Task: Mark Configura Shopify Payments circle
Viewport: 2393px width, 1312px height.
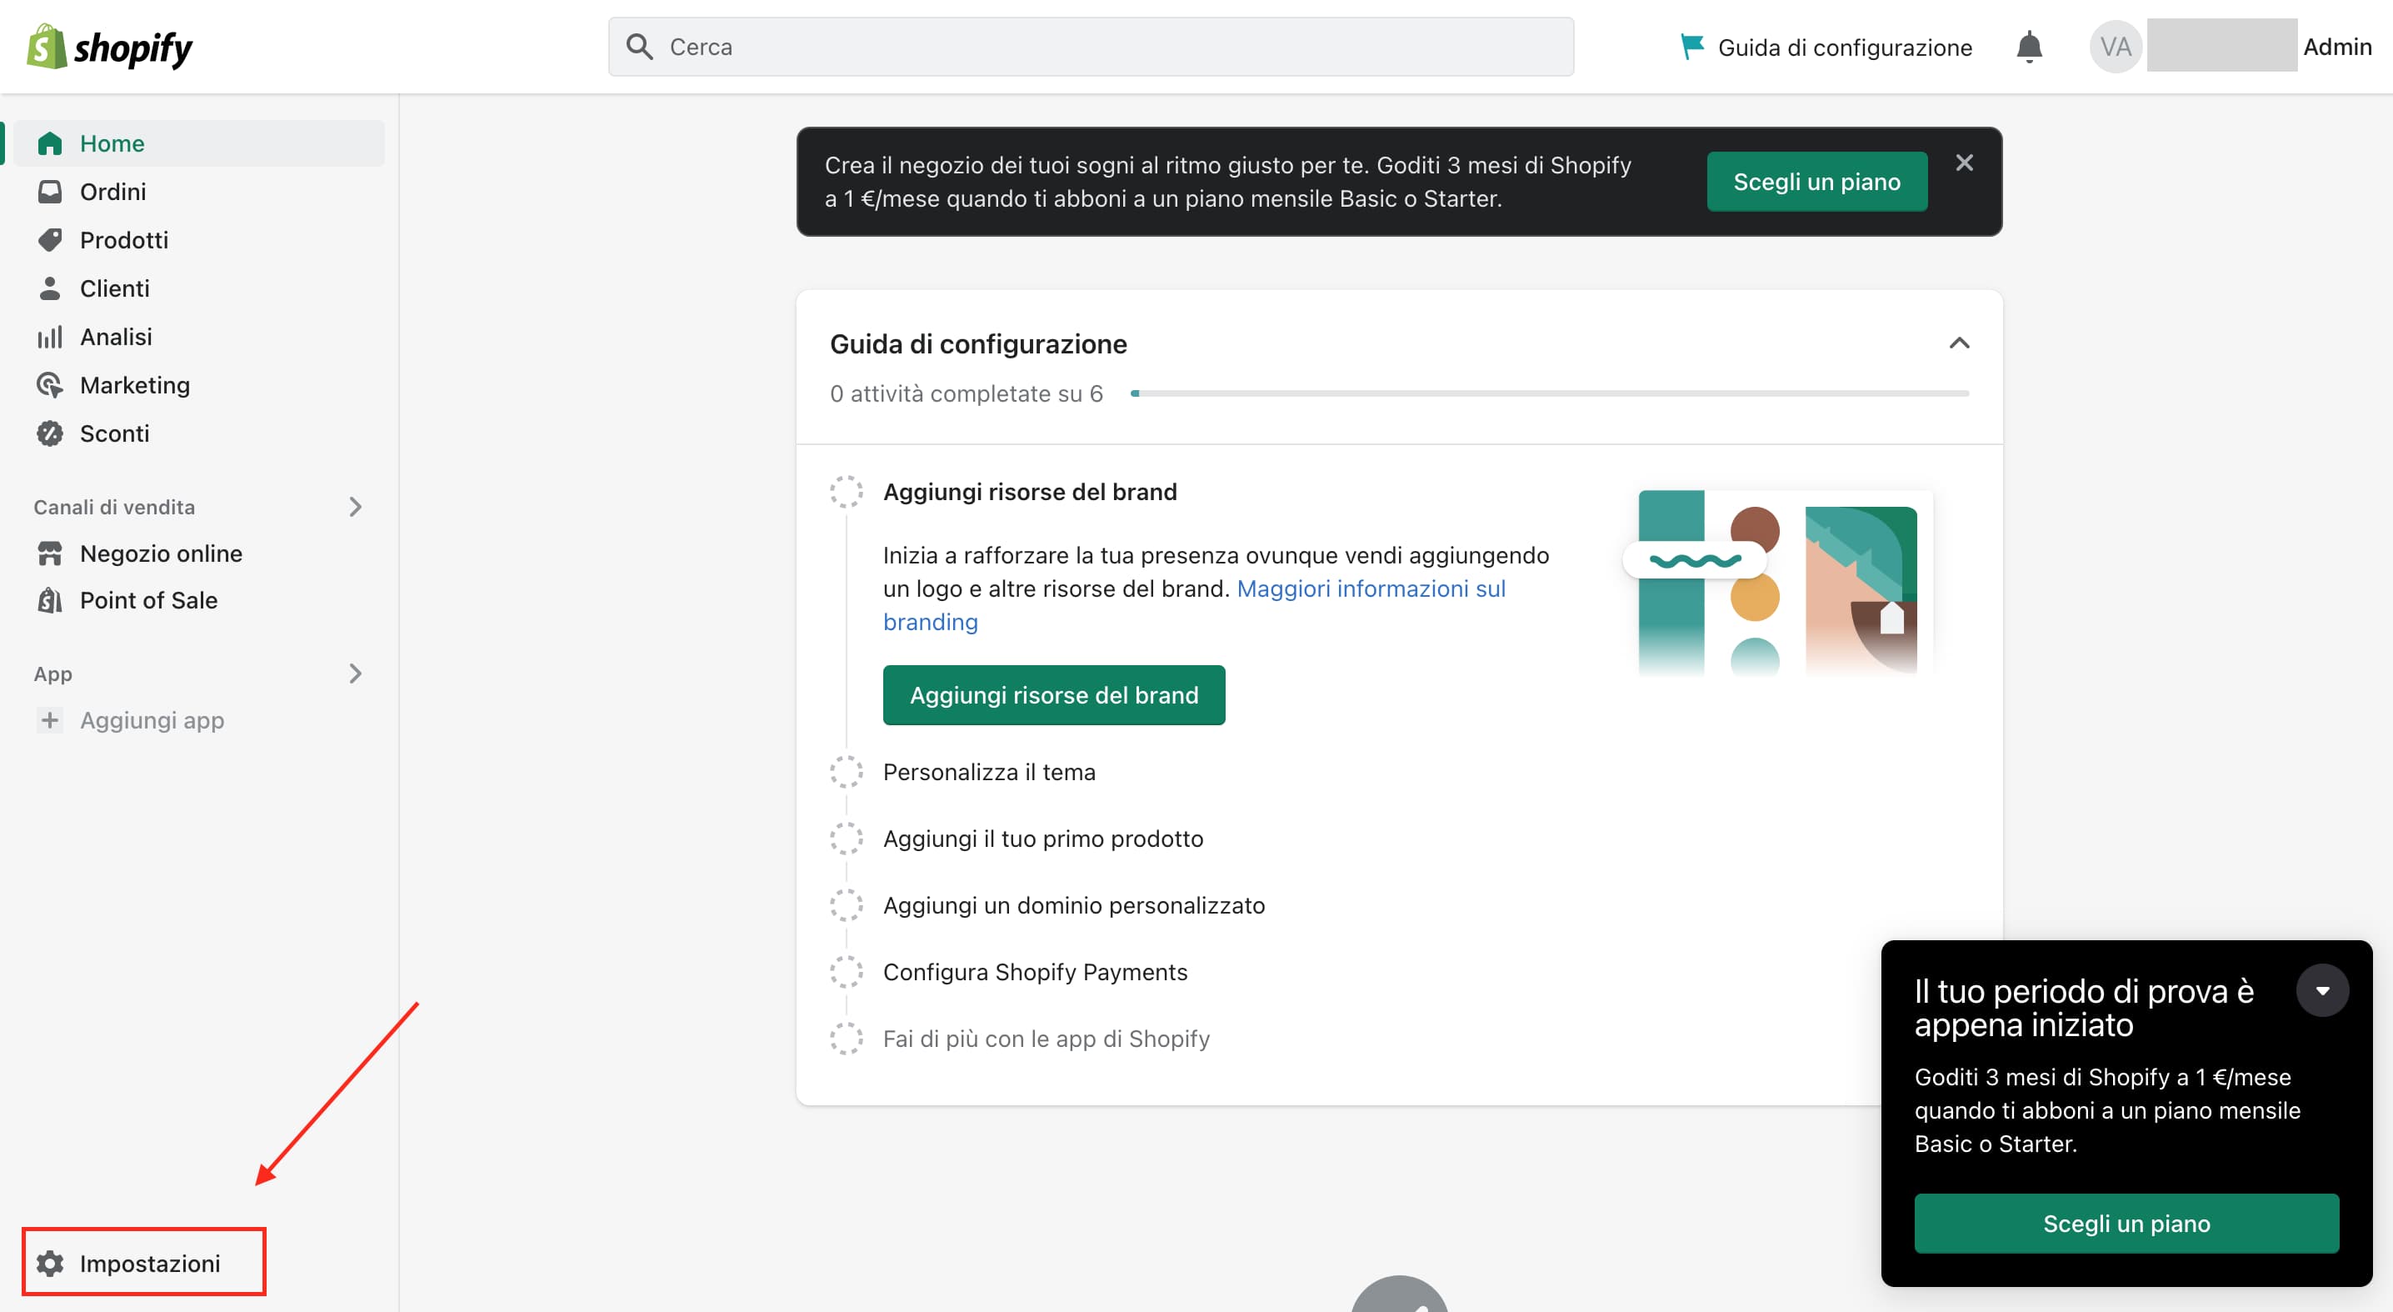Action: point(846,972)
